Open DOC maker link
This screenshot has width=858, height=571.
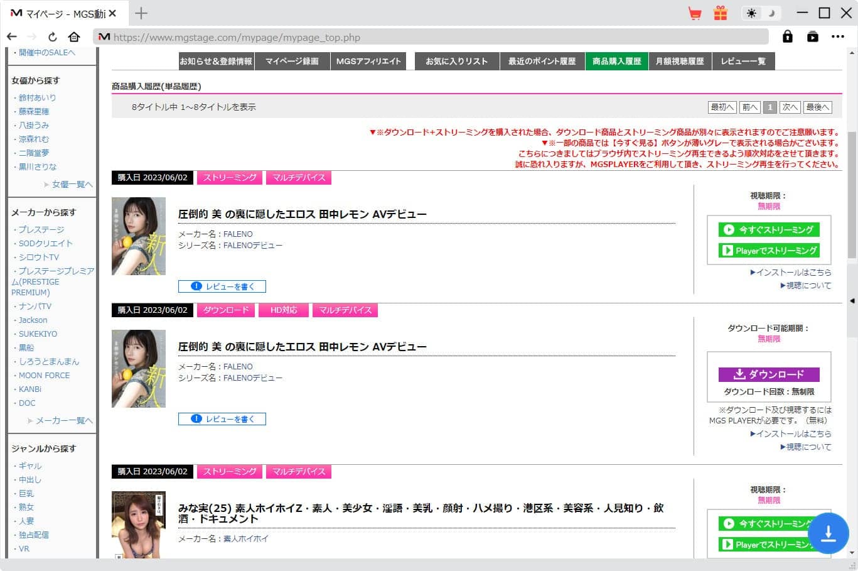point(27,403)
